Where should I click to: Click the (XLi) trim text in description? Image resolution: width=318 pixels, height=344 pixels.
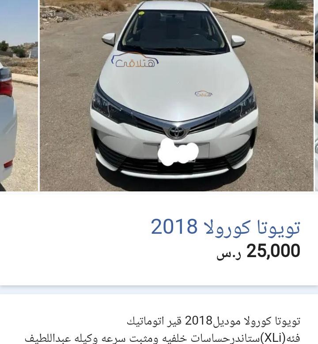[x=273, y=338]
